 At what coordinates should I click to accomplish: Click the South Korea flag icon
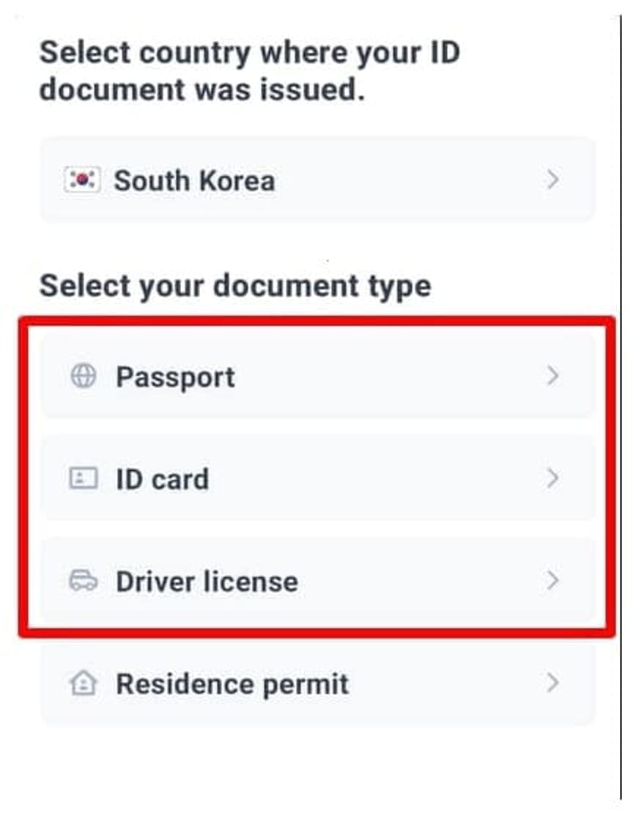click(83, 180)
